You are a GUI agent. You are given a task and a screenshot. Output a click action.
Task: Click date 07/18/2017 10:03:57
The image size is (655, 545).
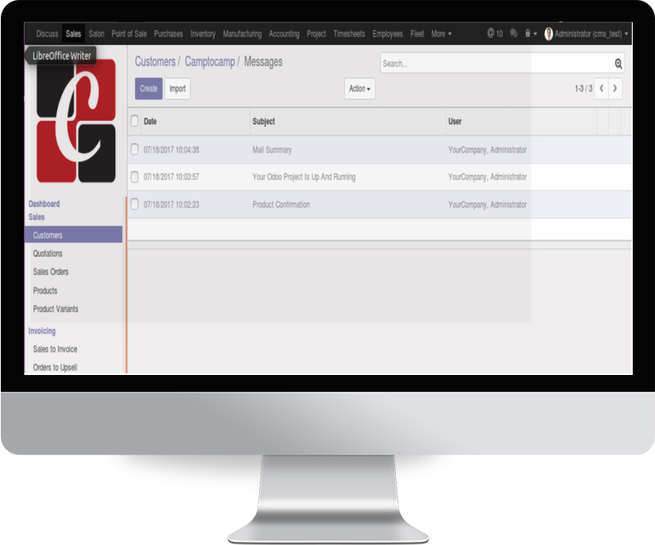coord(171,177)
